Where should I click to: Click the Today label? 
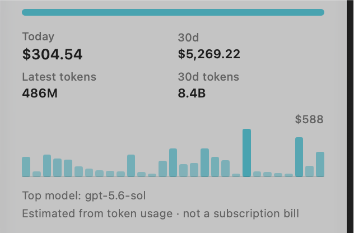click(38, 36)
